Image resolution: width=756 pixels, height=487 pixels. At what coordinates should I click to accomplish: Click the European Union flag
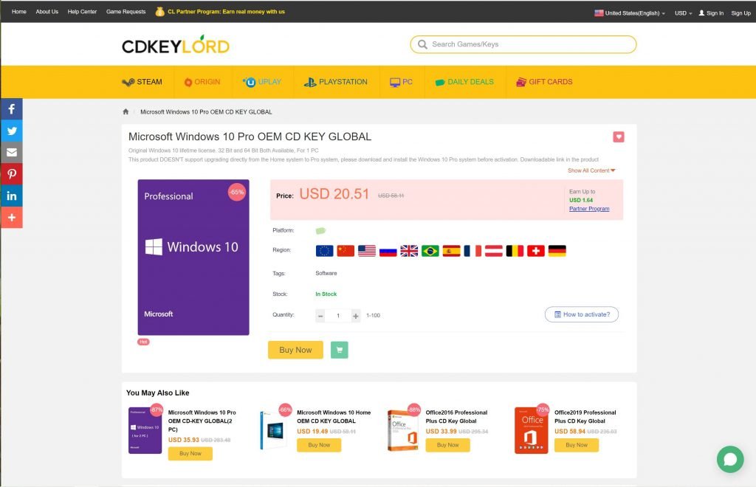tap(325, 251)
